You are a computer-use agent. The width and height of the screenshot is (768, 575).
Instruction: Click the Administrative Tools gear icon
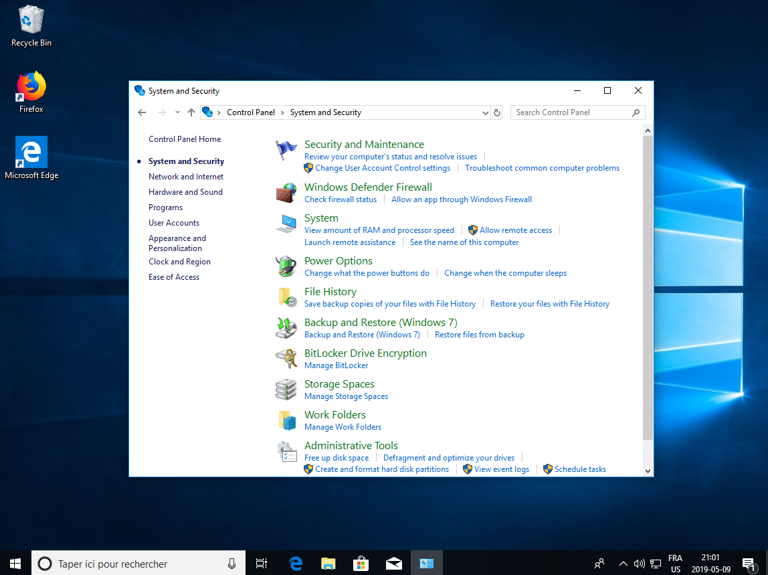click(286, 452)
